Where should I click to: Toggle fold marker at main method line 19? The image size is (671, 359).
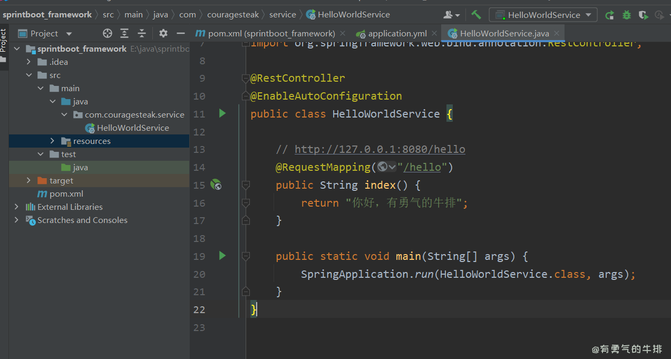pos(246,256)
